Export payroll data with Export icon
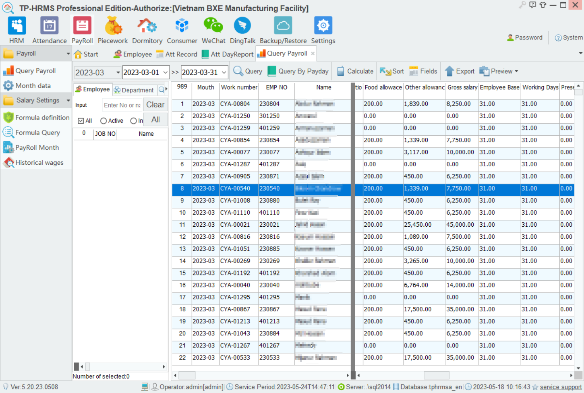The image size is (584, 393). point(459,71)
